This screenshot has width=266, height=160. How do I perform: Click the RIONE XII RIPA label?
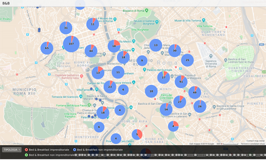[133, 122]
